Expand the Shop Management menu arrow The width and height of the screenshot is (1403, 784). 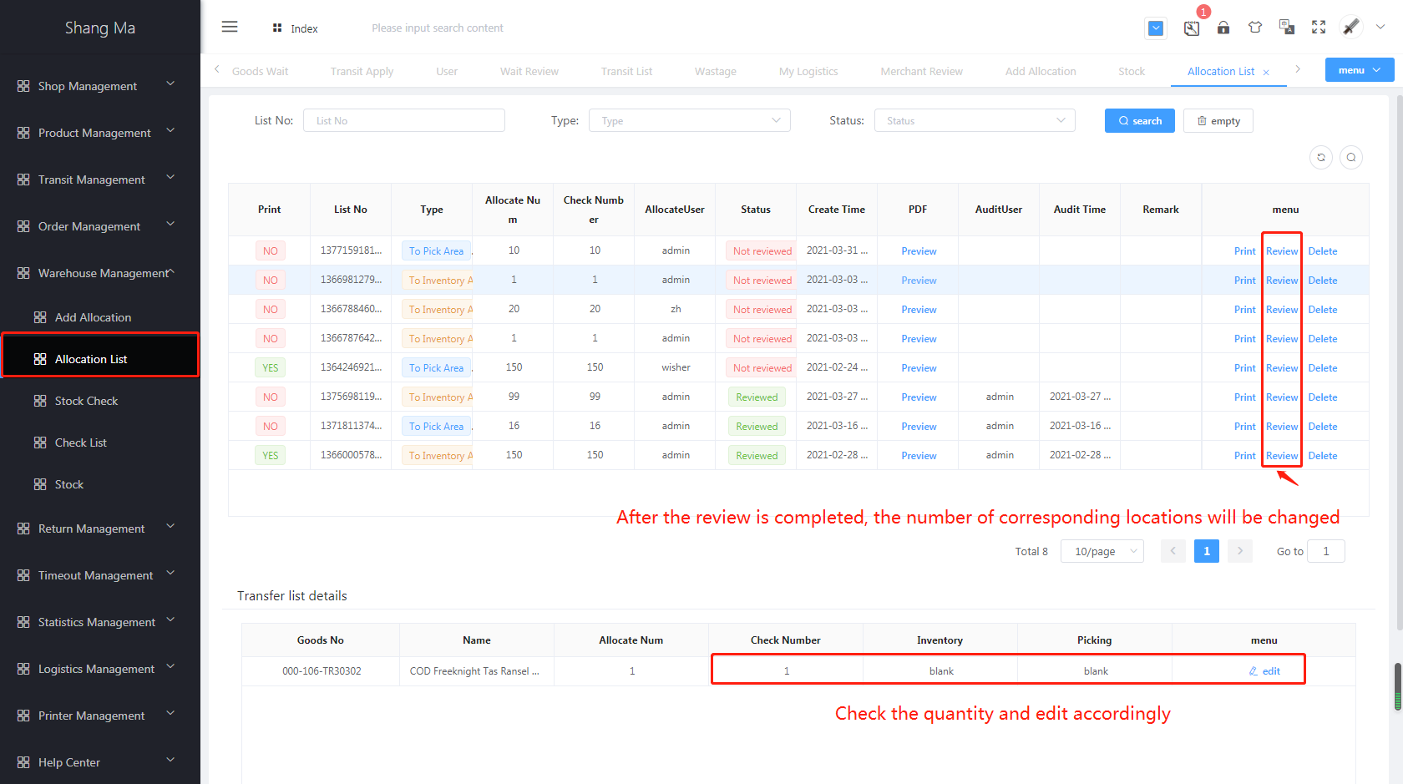coord(170,83)
